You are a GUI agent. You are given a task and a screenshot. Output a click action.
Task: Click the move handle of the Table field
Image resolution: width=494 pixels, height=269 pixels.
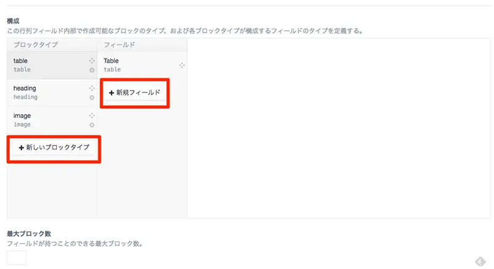pyautogui.click(x=182, y=65)
